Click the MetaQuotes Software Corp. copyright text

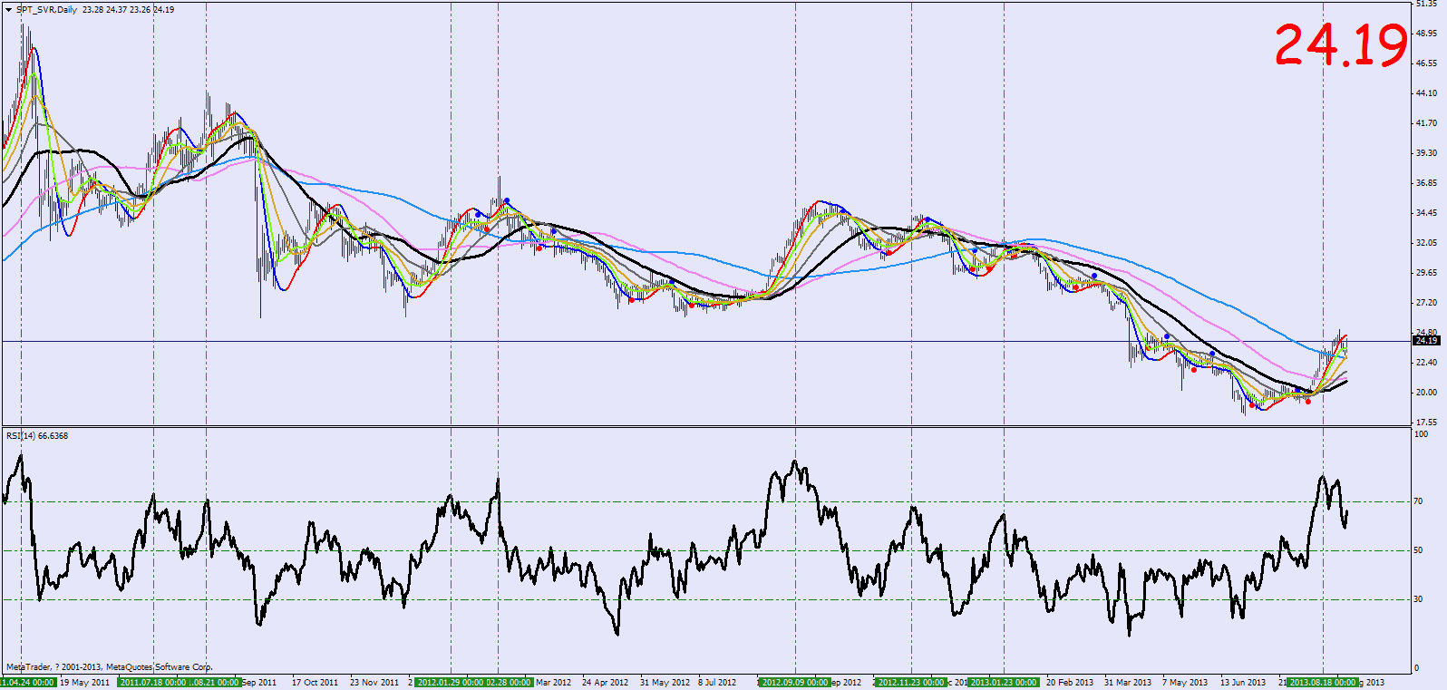tap(161, 667)
